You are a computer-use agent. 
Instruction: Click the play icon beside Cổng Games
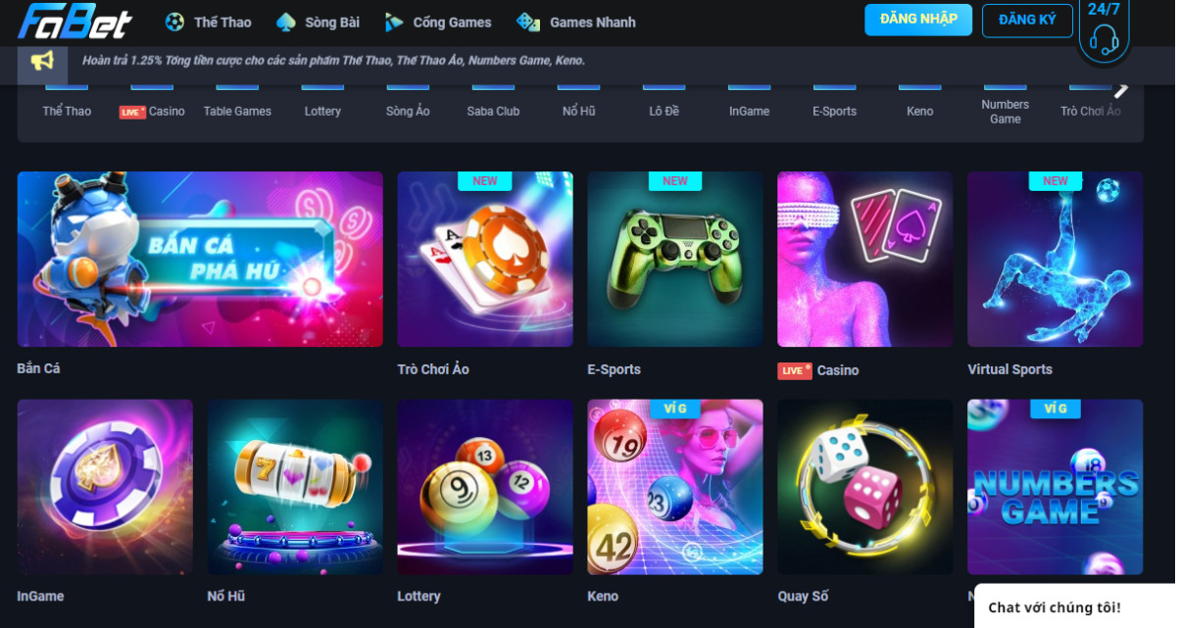click(x=394, y=22)
